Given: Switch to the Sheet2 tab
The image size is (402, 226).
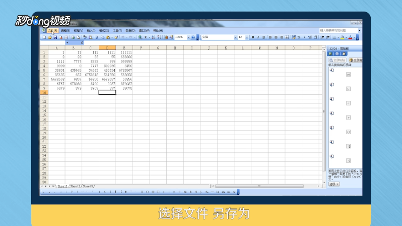Looking at the screenshot, I should [75, 186].
